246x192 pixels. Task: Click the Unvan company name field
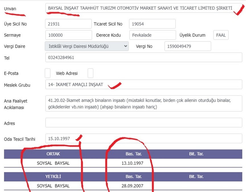click(144, 8)
